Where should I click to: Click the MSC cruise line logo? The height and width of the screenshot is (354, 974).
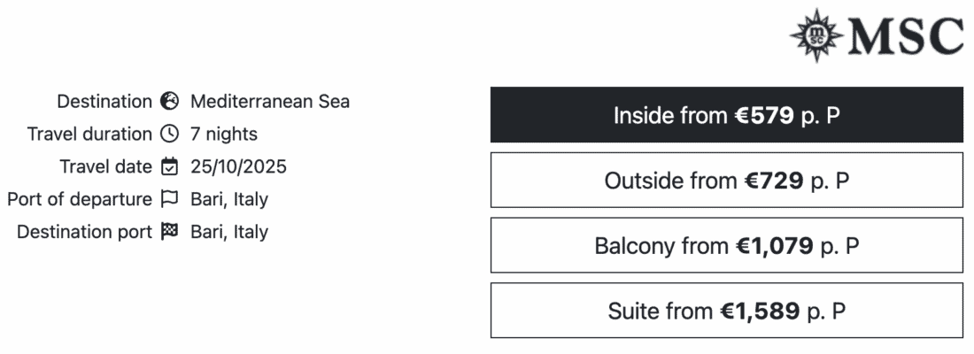pyautogui.click(x=876, y=37)
